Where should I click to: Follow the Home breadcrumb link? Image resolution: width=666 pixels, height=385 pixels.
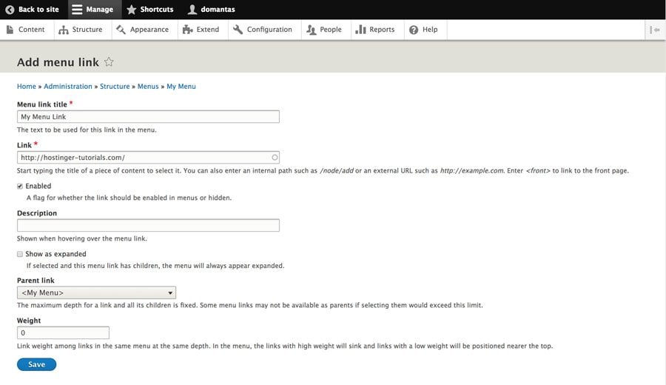27,87
